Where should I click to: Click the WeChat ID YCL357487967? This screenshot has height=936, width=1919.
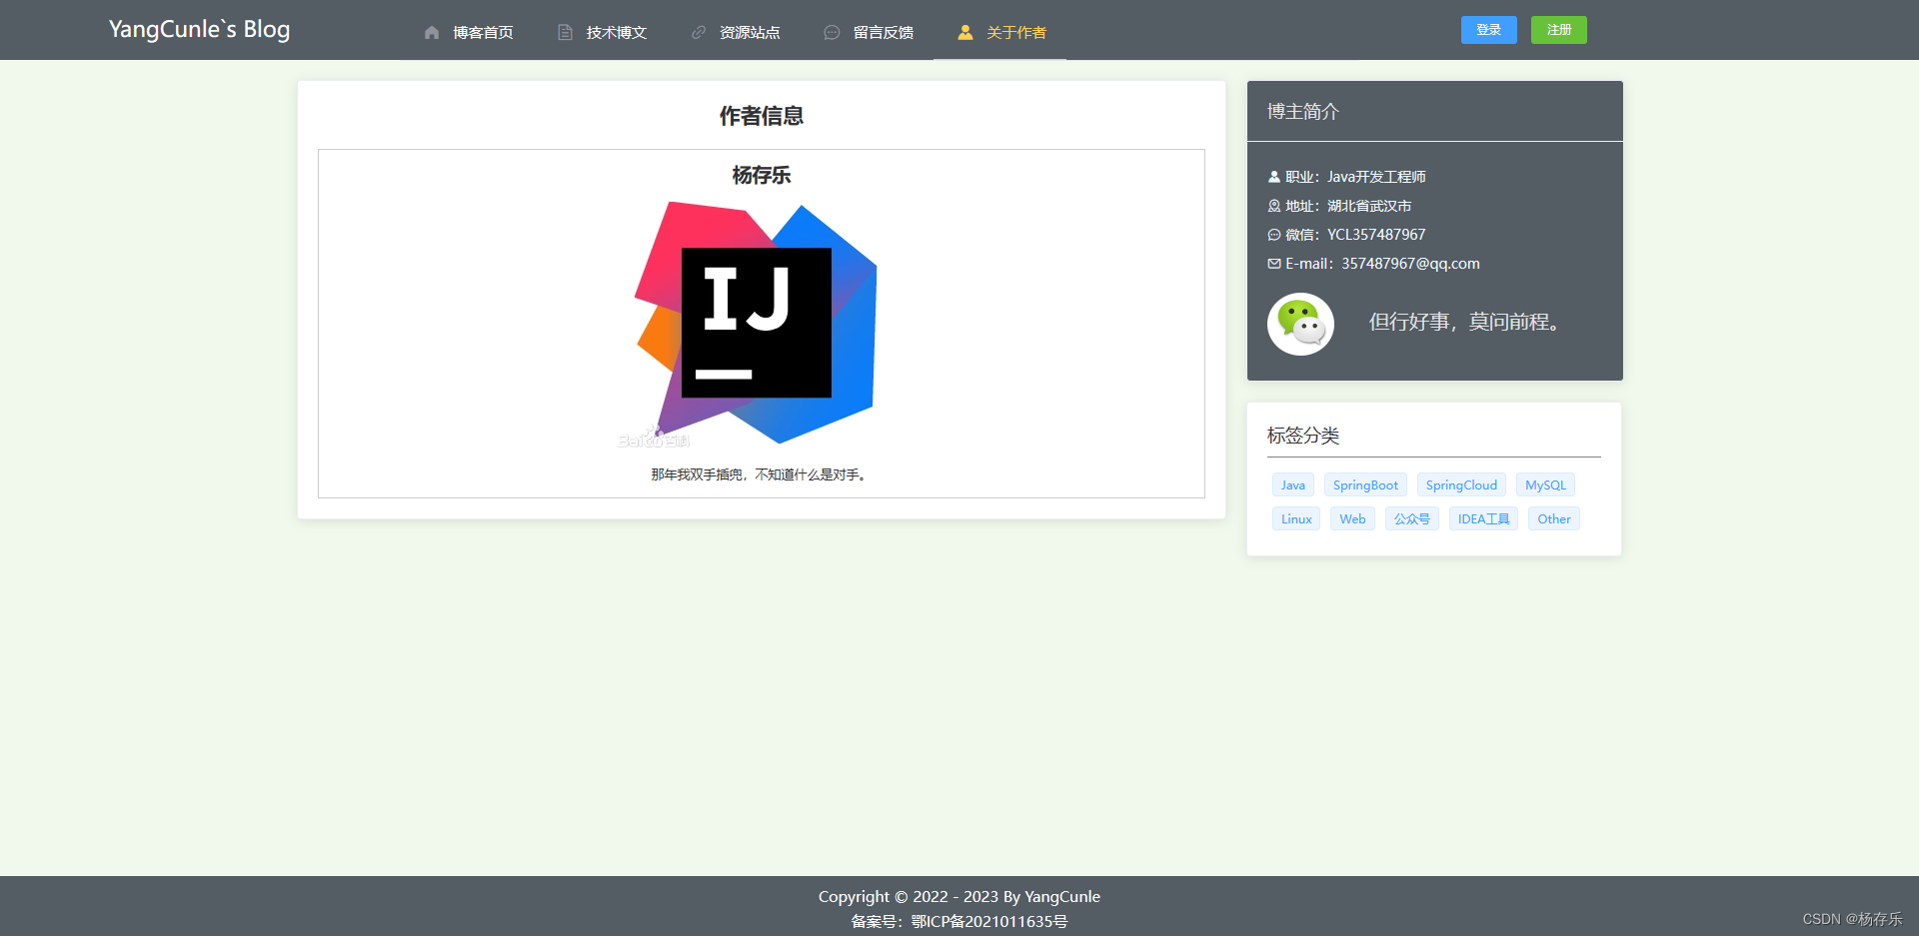coord(1376,235)
